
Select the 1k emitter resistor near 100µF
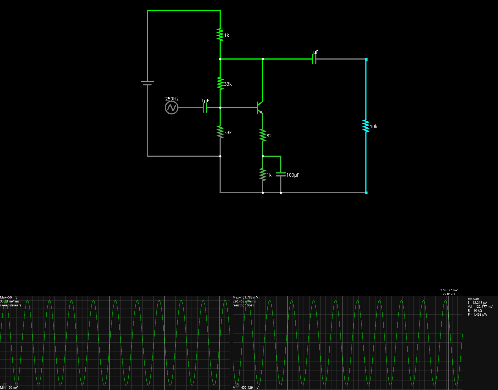click(x=263, y=175)
